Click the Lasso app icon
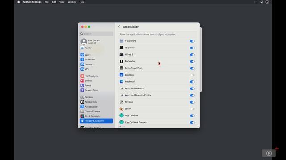 122,108
